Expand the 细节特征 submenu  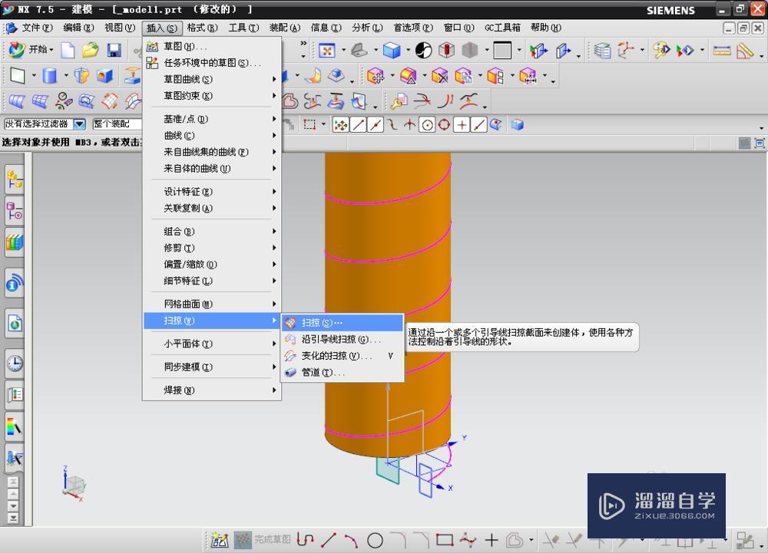[x=212, y=281]
